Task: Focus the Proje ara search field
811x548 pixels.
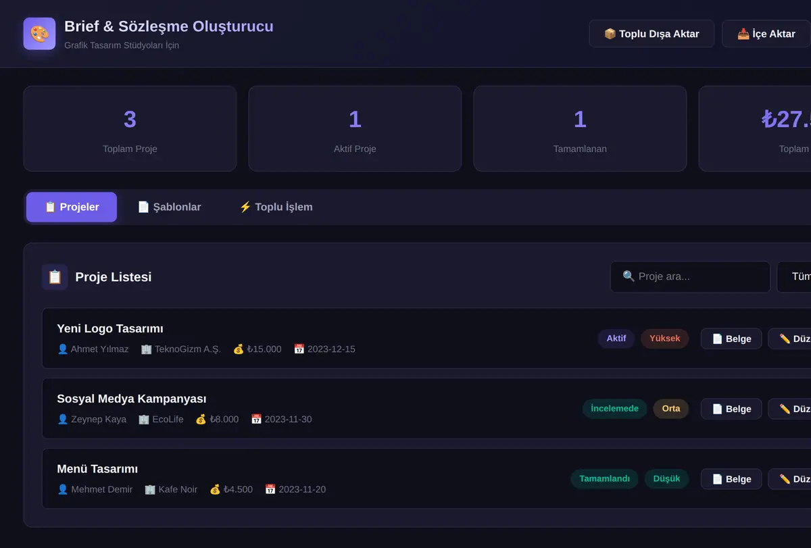Action: coord(690,277)
